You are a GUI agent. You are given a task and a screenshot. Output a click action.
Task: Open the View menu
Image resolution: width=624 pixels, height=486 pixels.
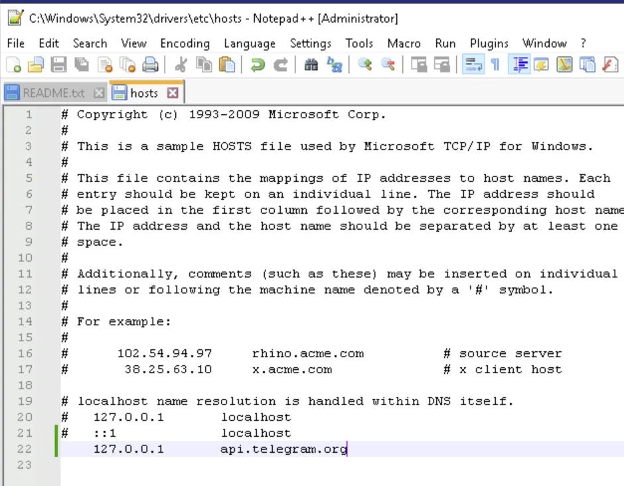133,43
